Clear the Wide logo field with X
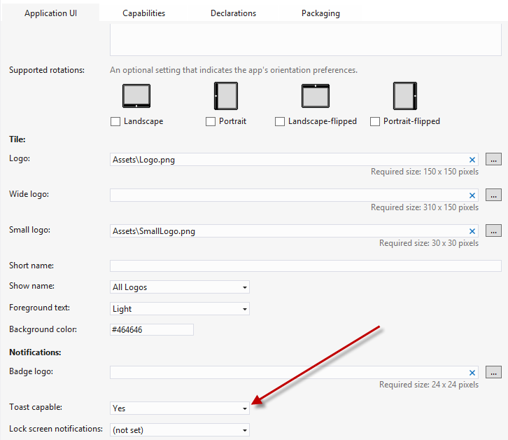508x440 pixels. tap(472, 195)
